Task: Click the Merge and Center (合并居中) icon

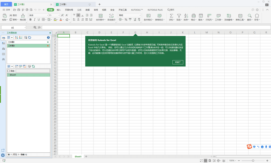Action: click(101, 16)
